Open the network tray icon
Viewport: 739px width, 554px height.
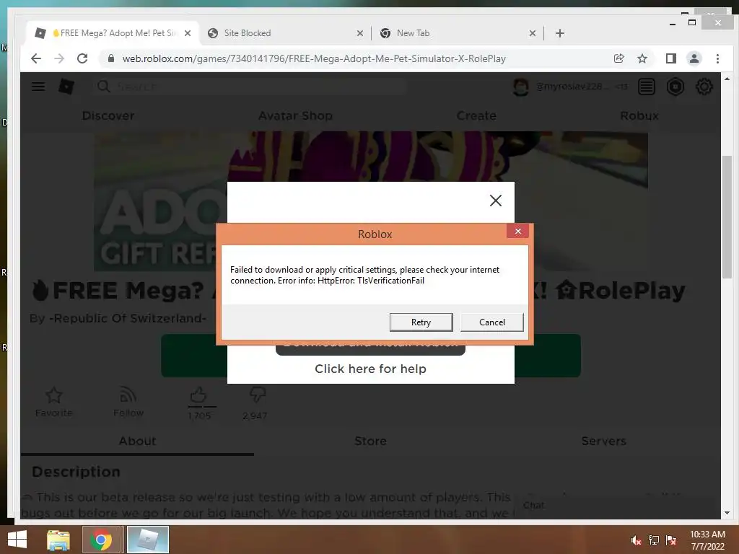click(653, 540)
